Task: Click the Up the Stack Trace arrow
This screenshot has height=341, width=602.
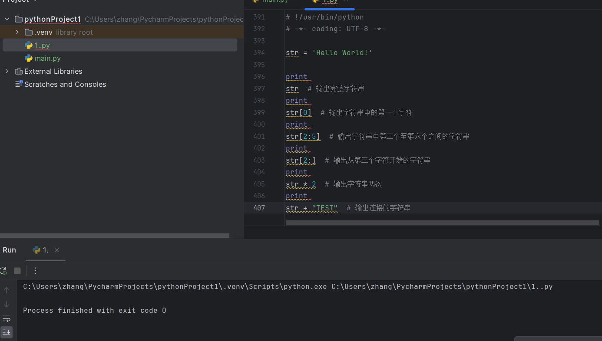Action: [x=7, y=290]
